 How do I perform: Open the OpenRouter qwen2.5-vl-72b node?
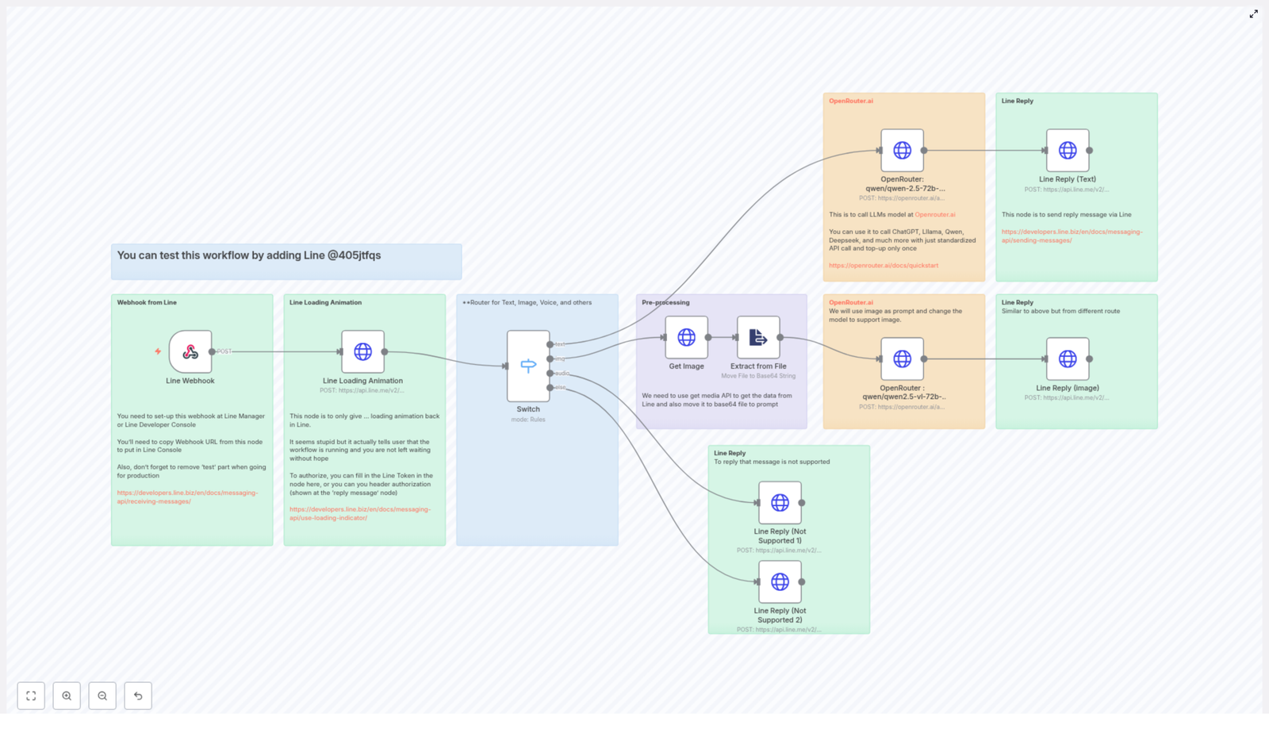(903, 358)
